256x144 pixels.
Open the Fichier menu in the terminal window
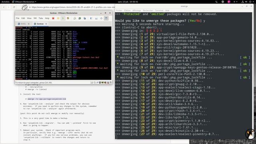(x=119, y=10)
